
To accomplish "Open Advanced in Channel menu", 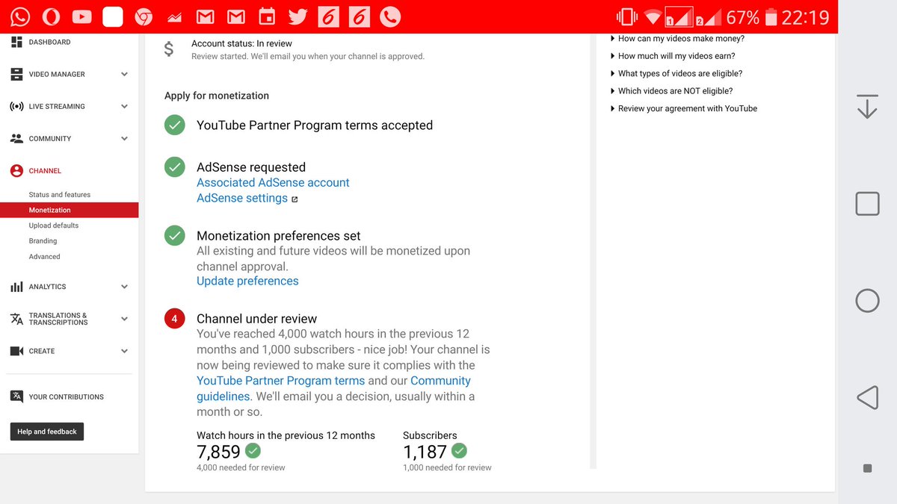I will tap(45, 257).
